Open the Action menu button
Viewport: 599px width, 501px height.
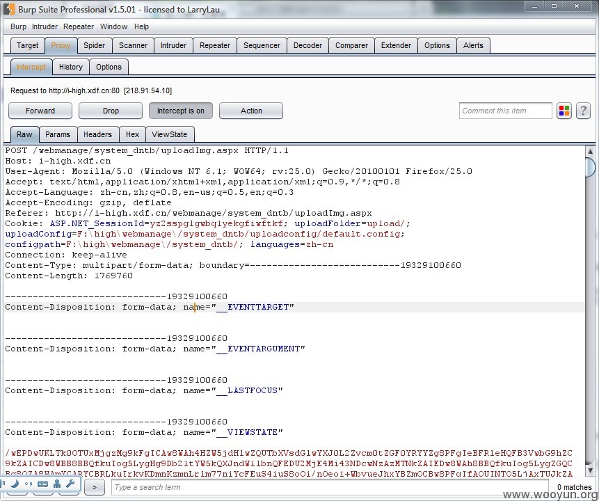point(251,111)
